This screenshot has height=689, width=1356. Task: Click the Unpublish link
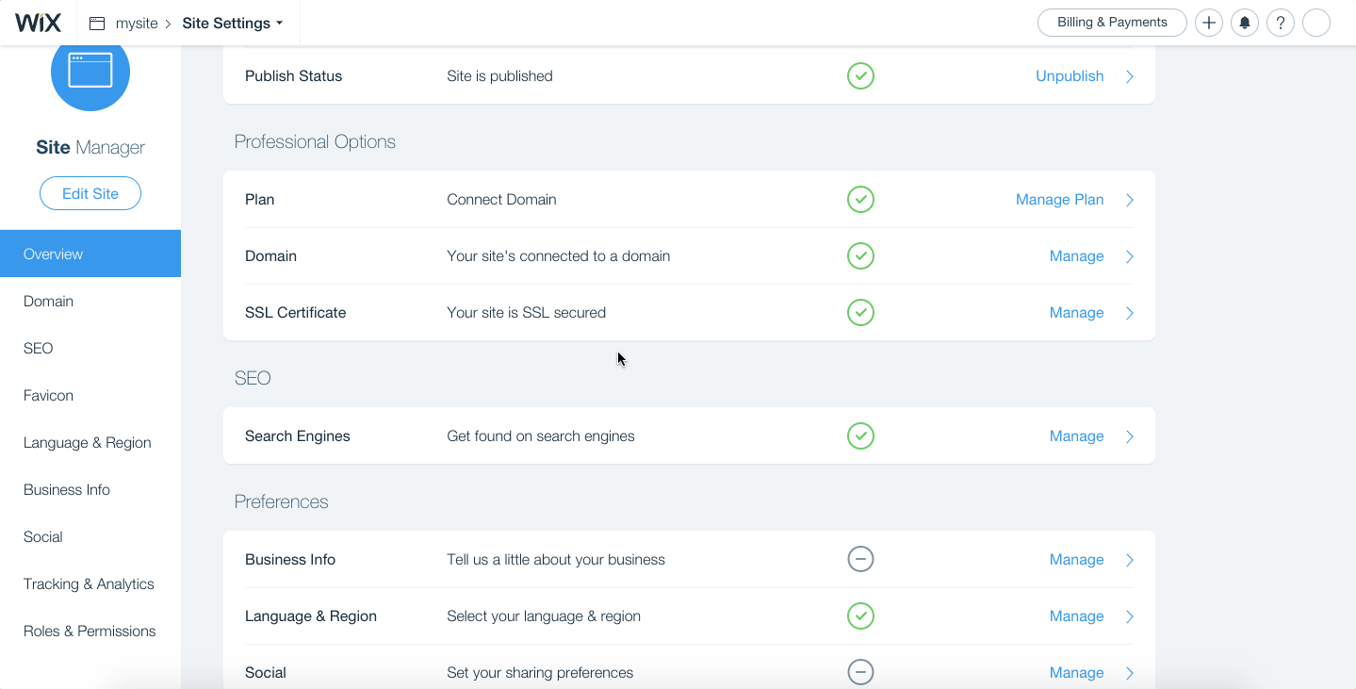(1069, 75)
